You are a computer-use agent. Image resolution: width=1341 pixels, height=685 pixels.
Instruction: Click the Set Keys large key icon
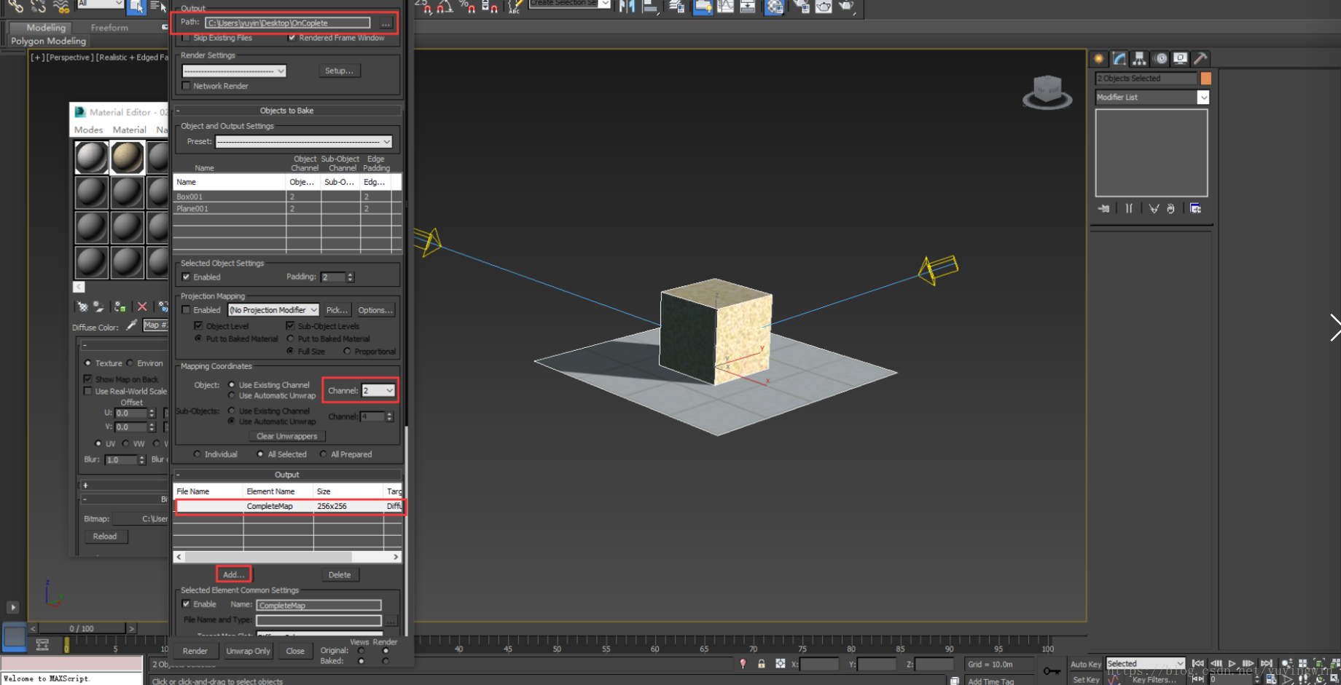coord(1052,670)
